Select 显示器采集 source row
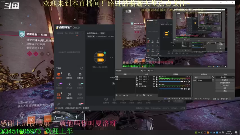The height and width of the screenshot is (135, 240). (x=147, y=86)
